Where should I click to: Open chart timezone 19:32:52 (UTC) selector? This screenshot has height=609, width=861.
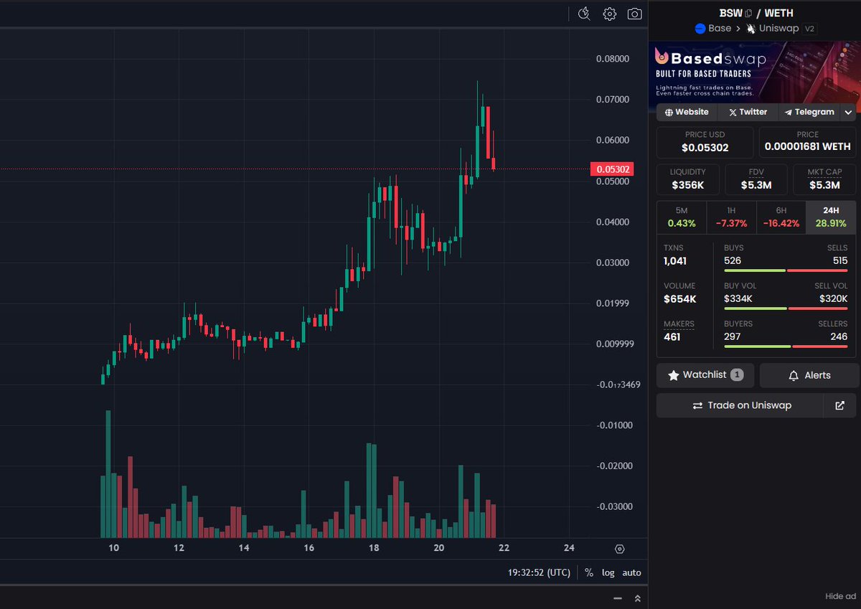pyautogui.click(x=540, y=572)
